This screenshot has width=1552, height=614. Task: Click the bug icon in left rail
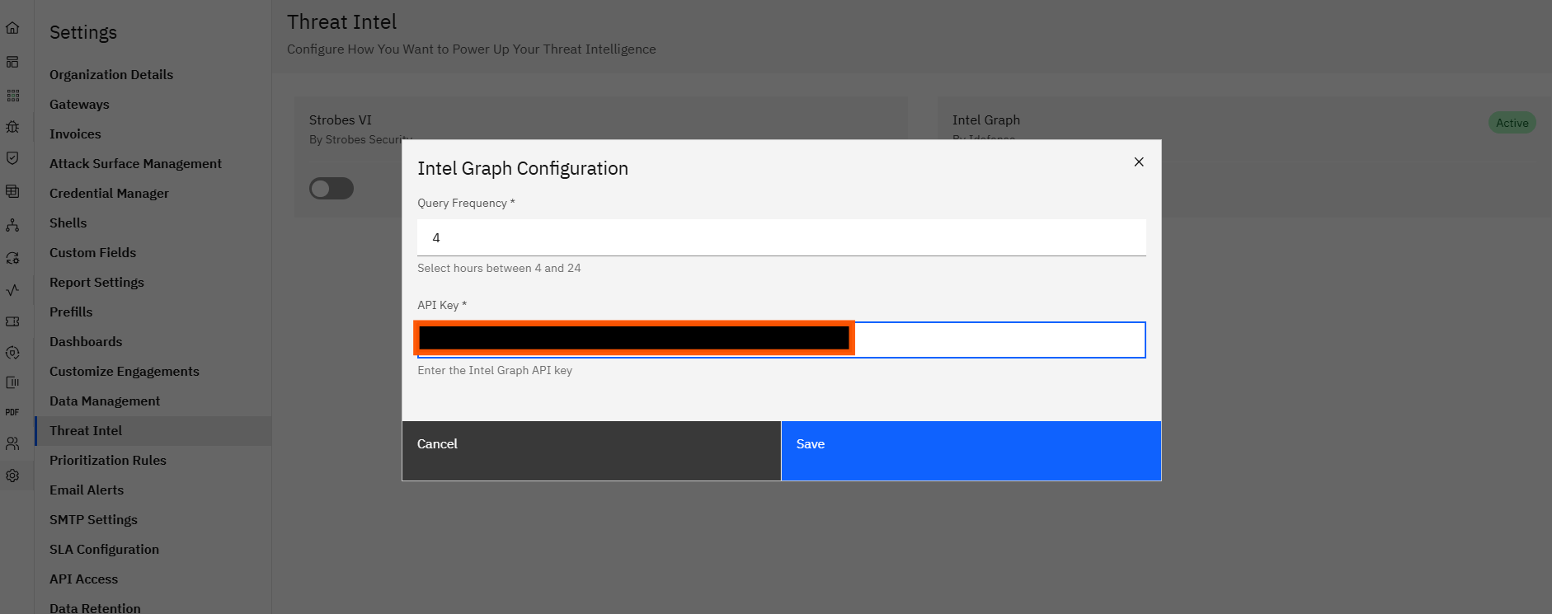click(12, 127)
